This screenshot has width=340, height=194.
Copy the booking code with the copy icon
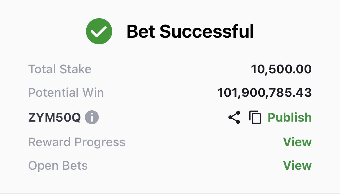[255, 117]
